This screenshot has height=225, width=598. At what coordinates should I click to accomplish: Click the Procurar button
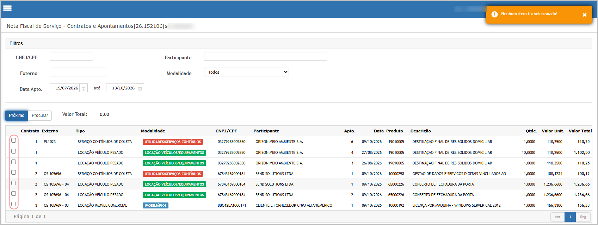[40, 115]
